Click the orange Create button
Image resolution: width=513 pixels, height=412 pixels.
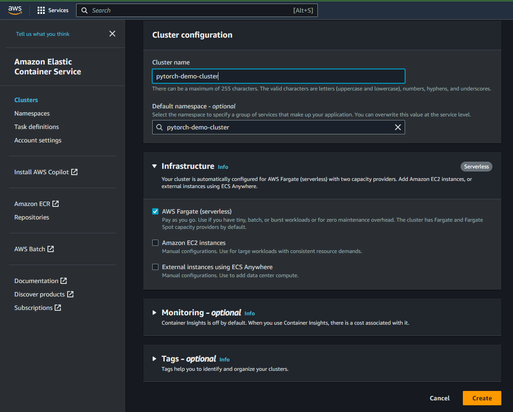[482, 398]
